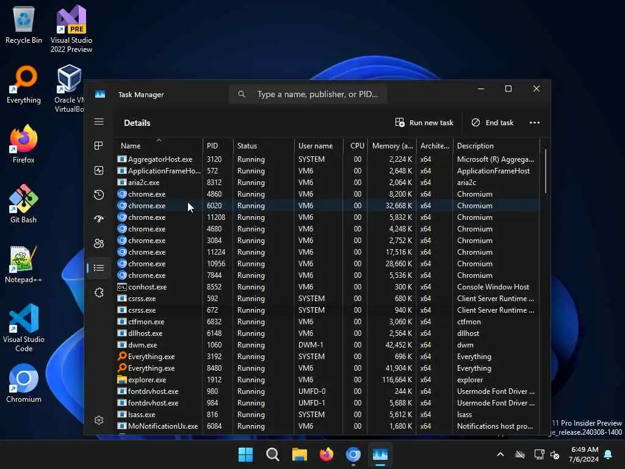Viewport: 625px width, 469px height.
Task: Click the End task button
Action: click(493, 123)
